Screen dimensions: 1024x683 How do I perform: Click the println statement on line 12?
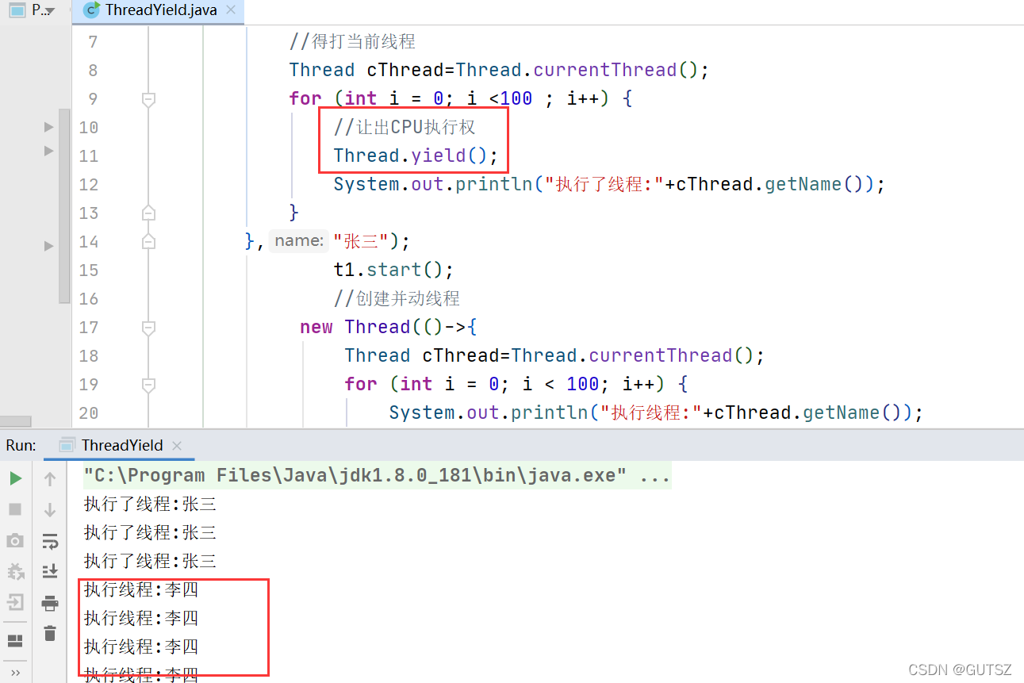608,184
